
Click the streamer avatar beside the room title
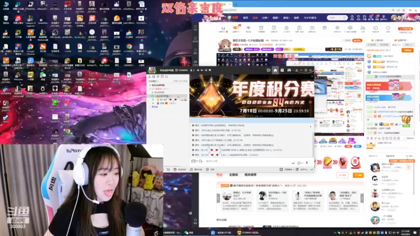[225, 46]
